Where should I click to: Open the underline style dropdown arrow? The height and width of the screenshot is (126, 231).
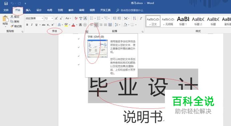pyautogui.click(x=40, y=25)
